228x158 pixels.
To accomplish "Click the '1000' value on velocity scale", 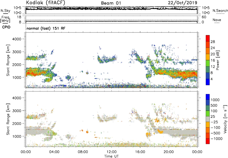I will tap(215, 100).
